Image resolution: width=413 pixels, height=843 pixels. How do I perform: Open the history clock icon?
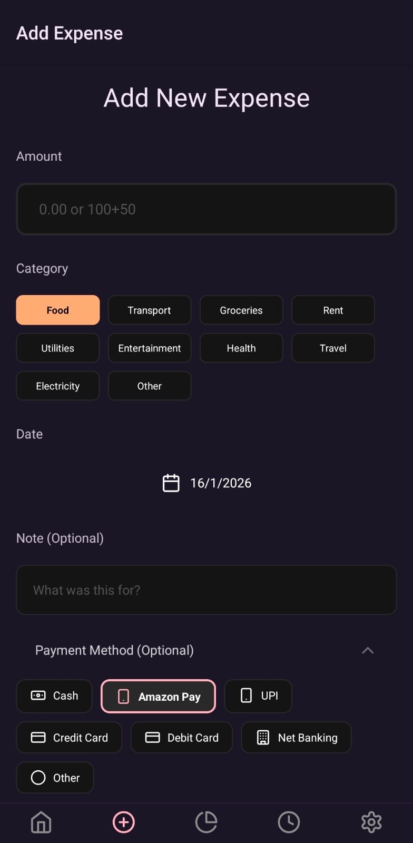[x=289, y=822]
